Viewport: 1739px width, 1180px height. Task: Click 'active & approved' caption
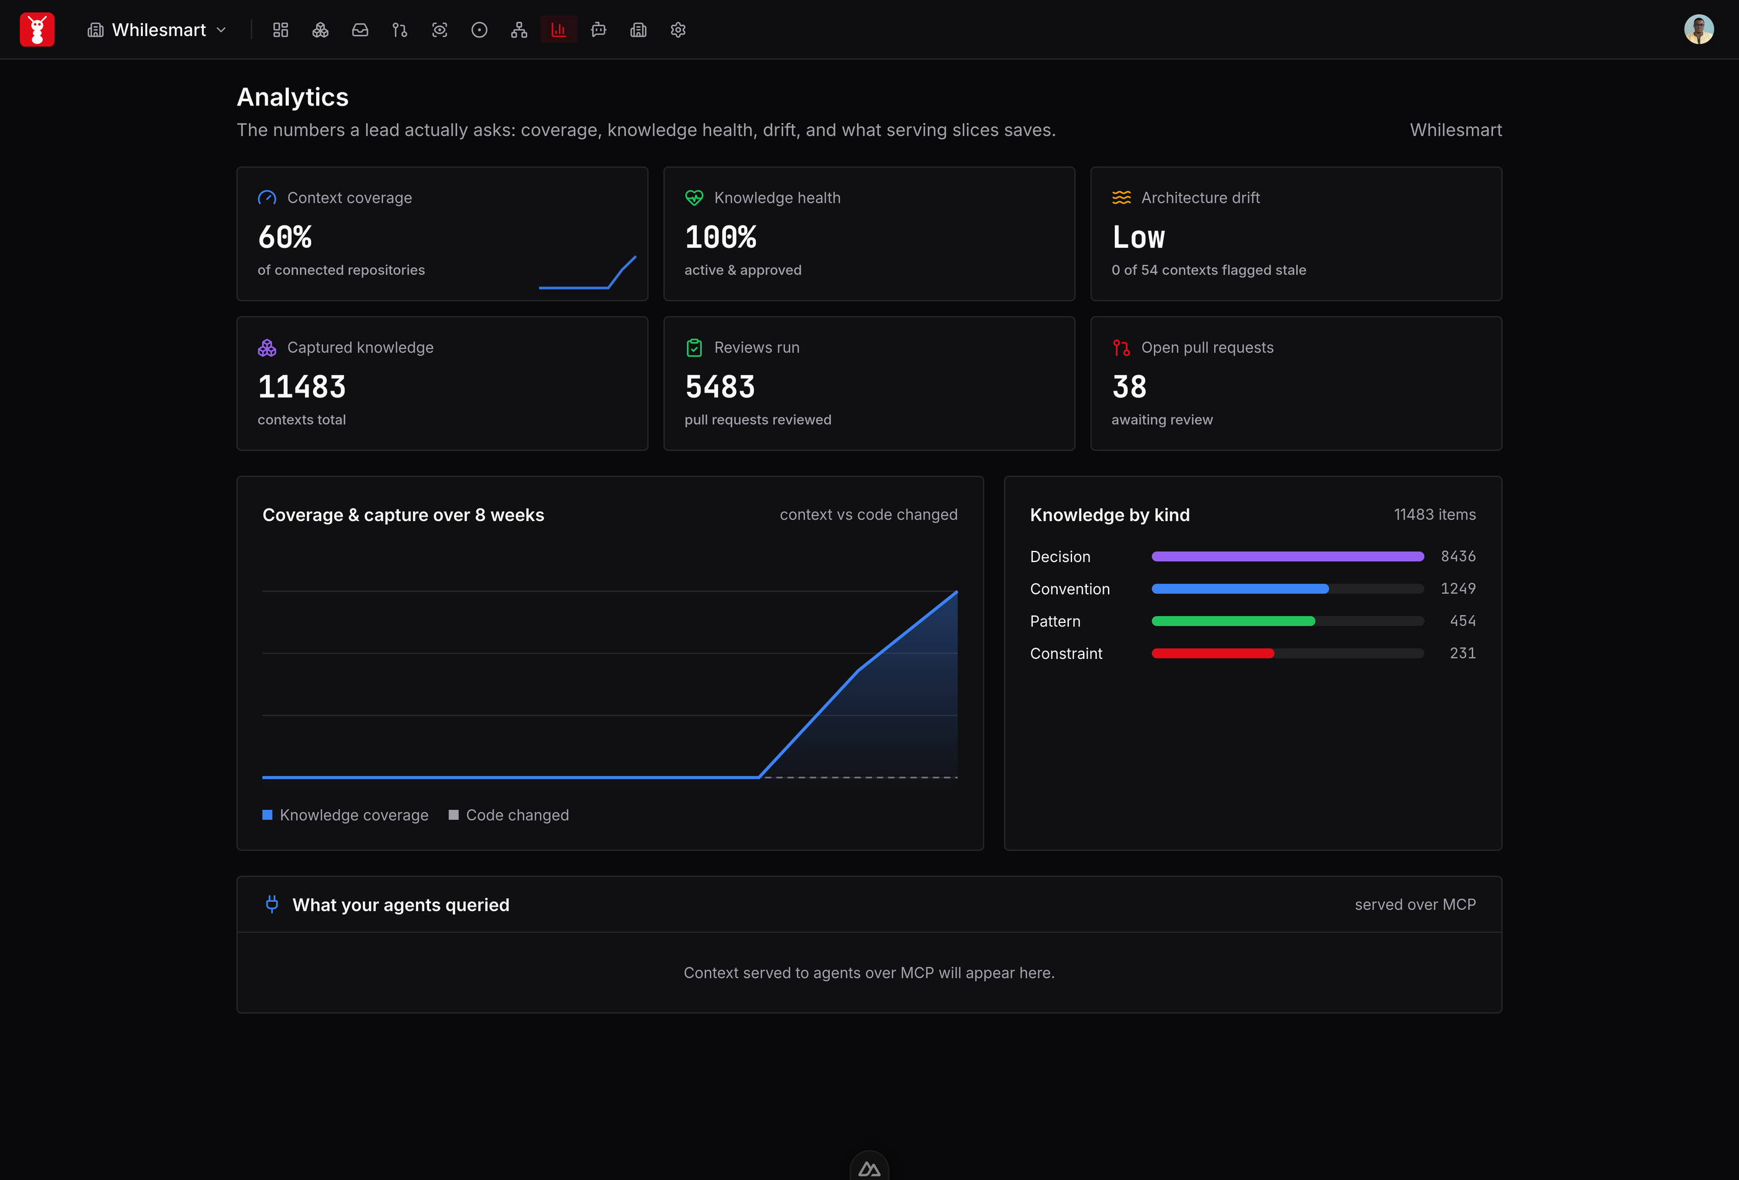[743, 270]
